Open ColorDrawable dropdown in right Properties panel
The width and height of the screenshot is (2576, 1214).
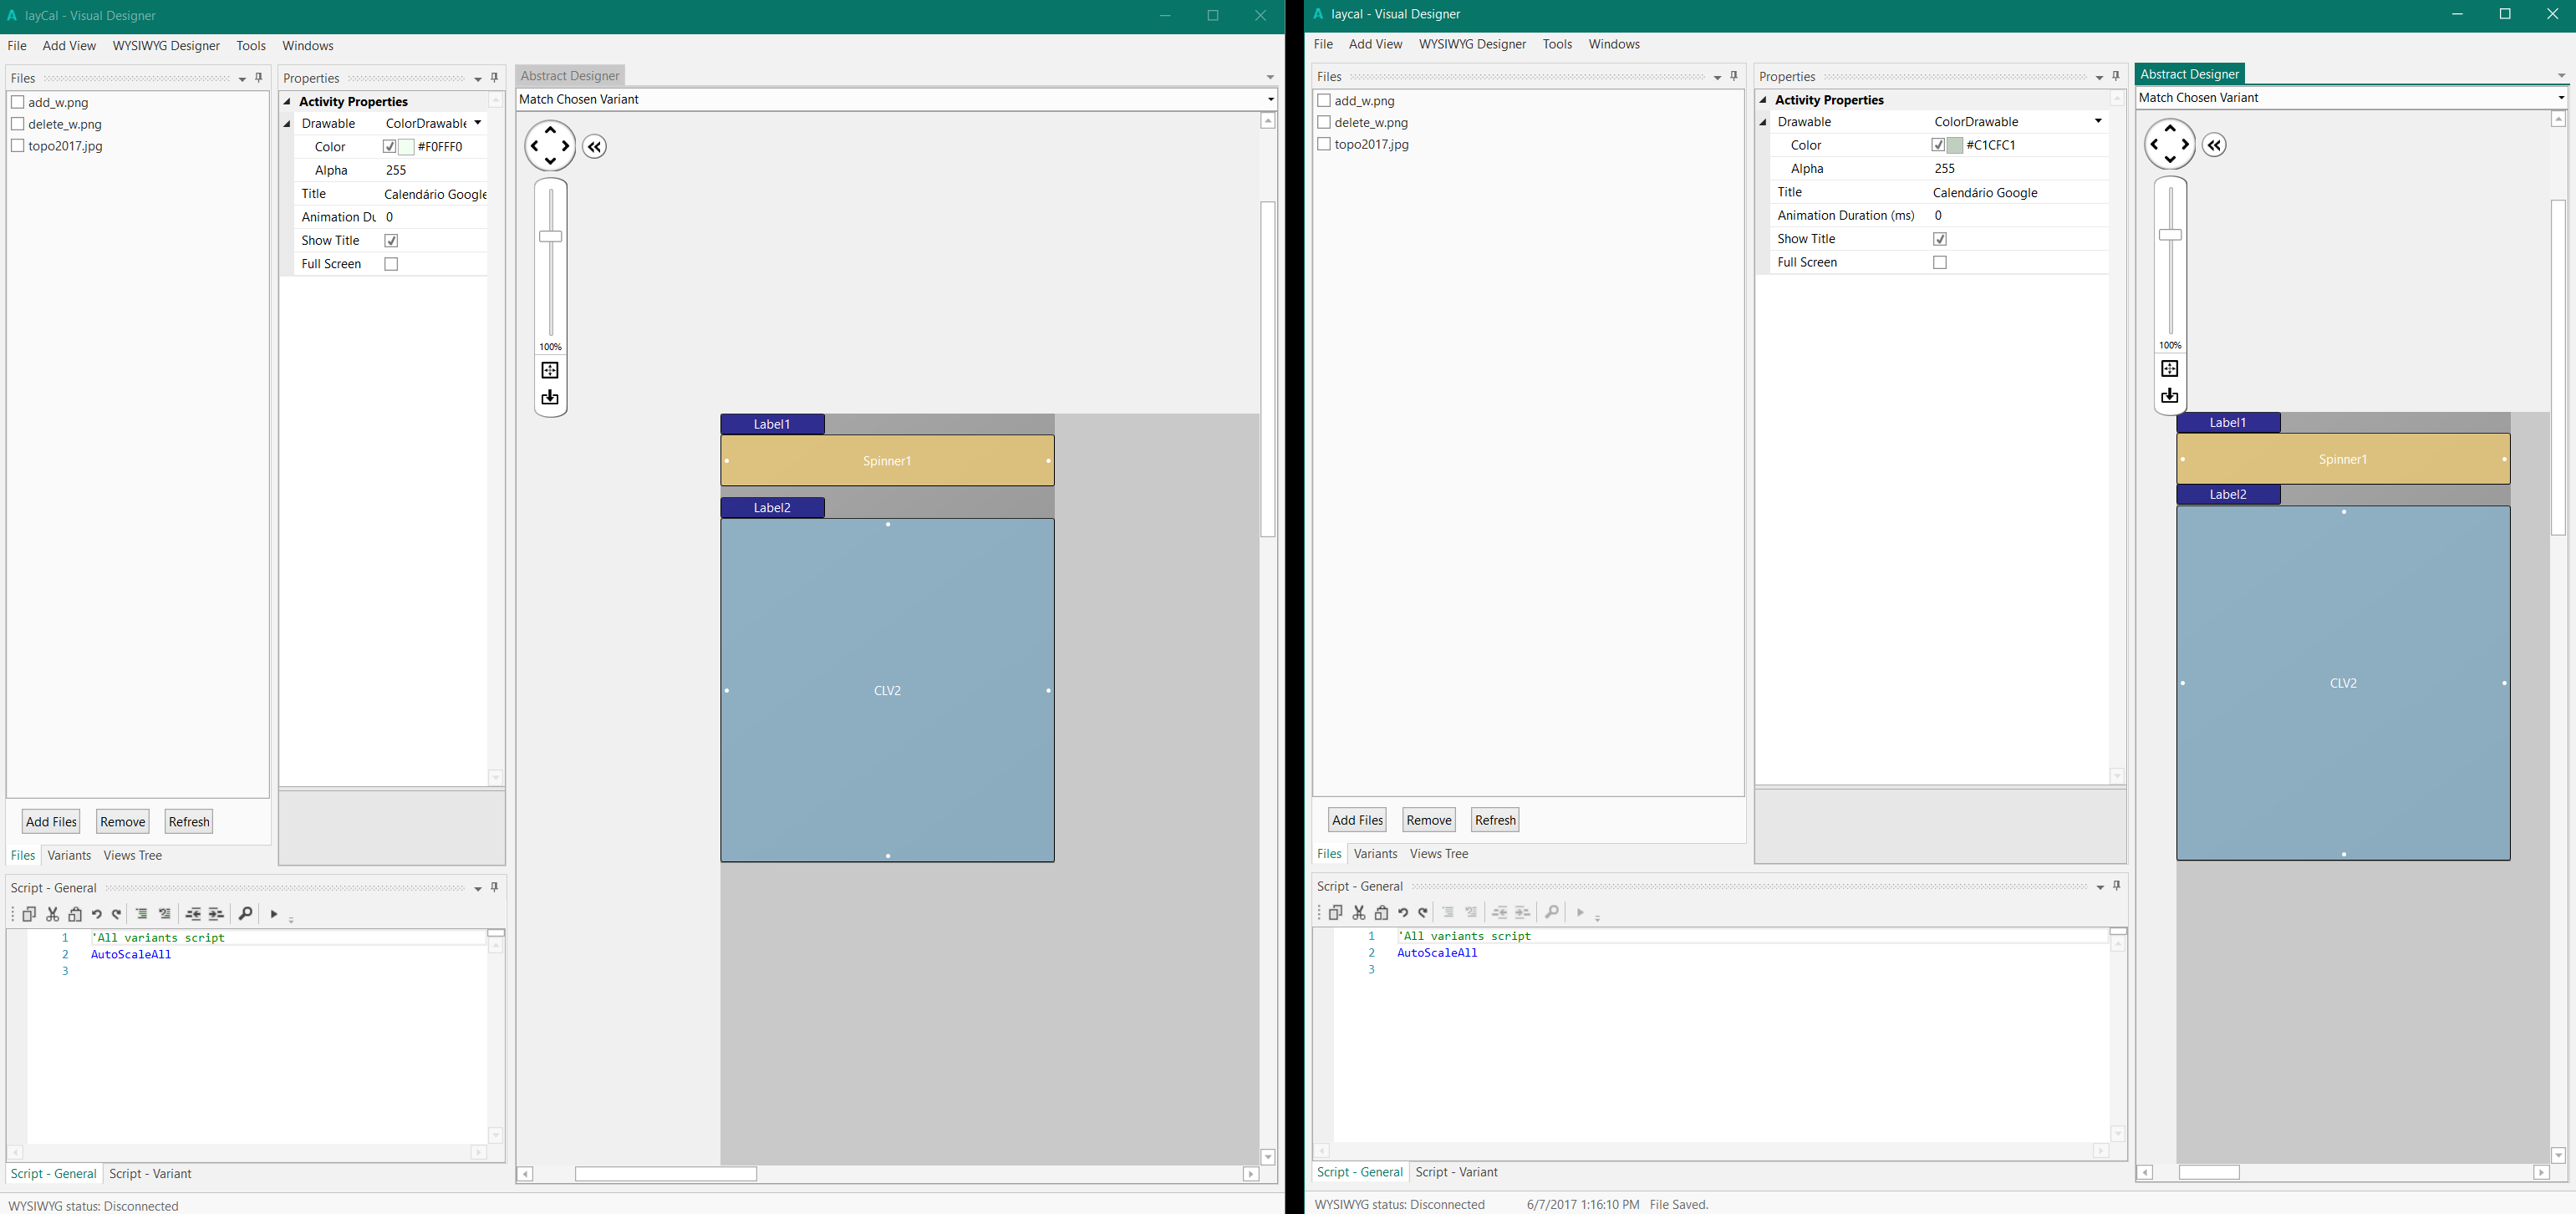tap(2098, 122)
